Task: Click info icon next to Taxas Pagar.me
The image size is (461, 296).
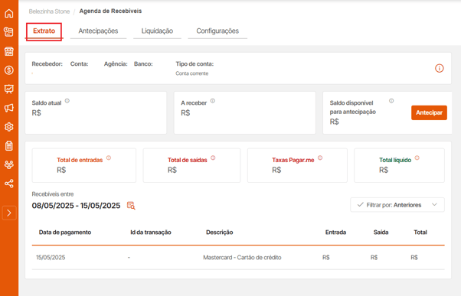Action: coord(320,158)
